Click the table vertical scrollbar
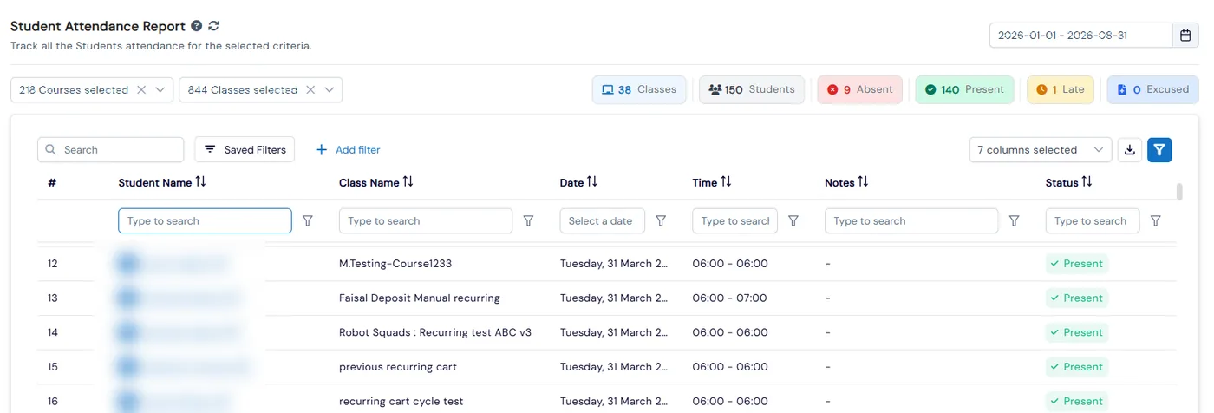 tap(1179, 192)
